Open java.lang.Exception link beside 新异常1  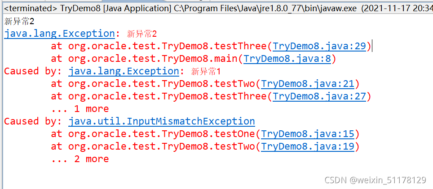pos(124,71)
